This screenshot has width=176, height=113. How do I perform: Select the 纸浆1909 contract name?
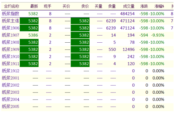(x=10, y=49)
